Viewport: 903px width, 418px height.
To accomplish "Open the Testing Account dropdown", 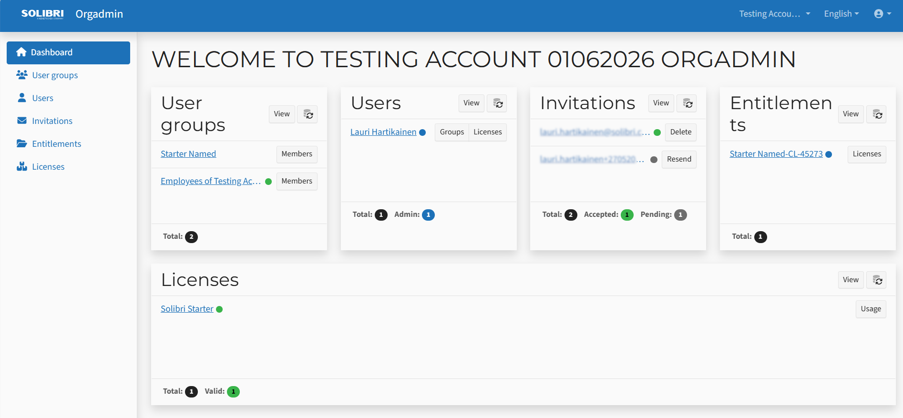I will coord(775,14).
